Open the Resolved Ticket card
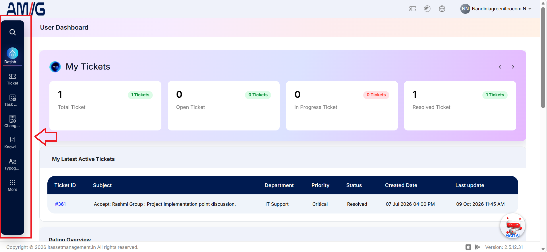 [x=460, y=106]
